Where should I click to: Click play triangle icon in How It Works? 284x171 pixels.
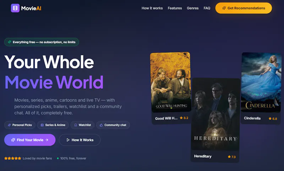[x=68, y=140]
